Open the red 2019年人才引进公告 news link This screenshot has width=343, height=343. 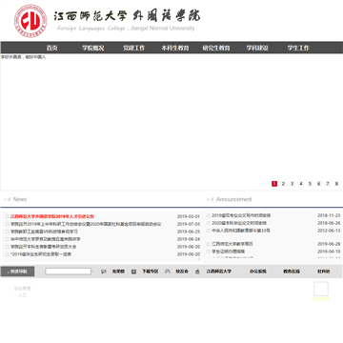click(52, 216)
